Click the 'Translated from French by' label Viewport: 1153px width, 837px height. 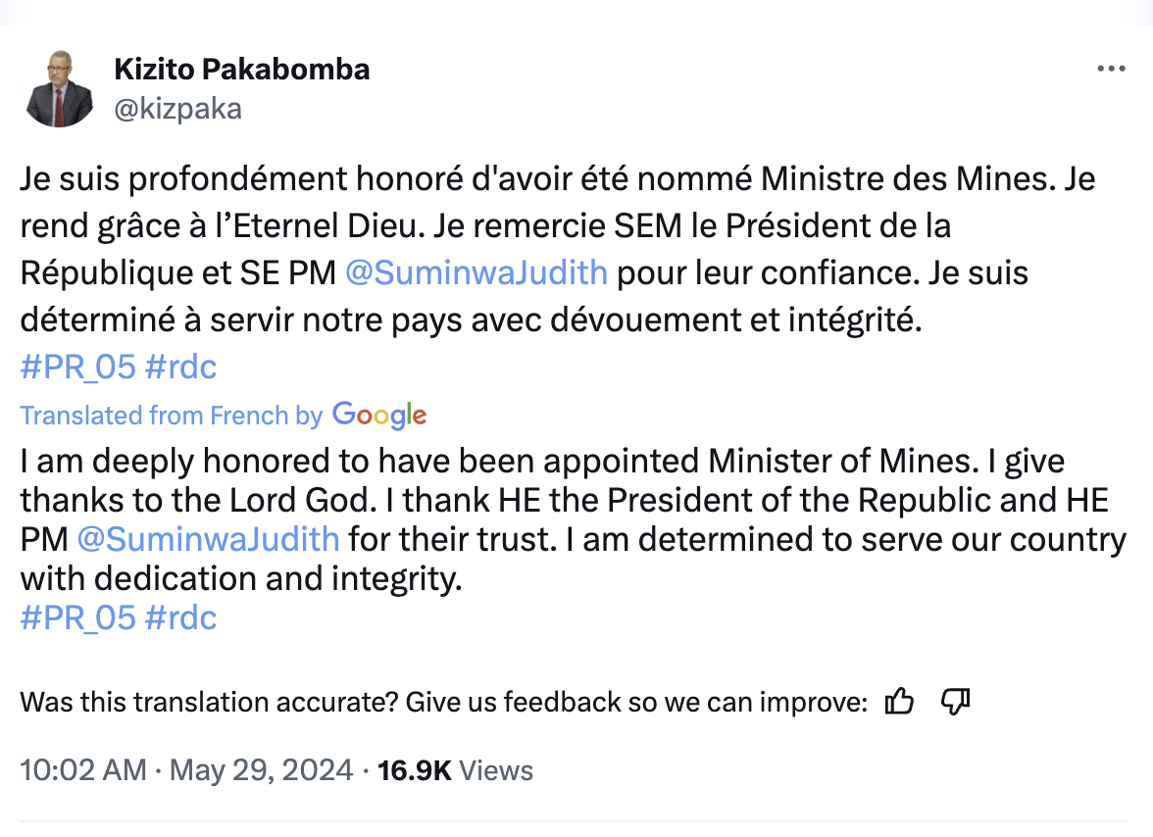171,416
